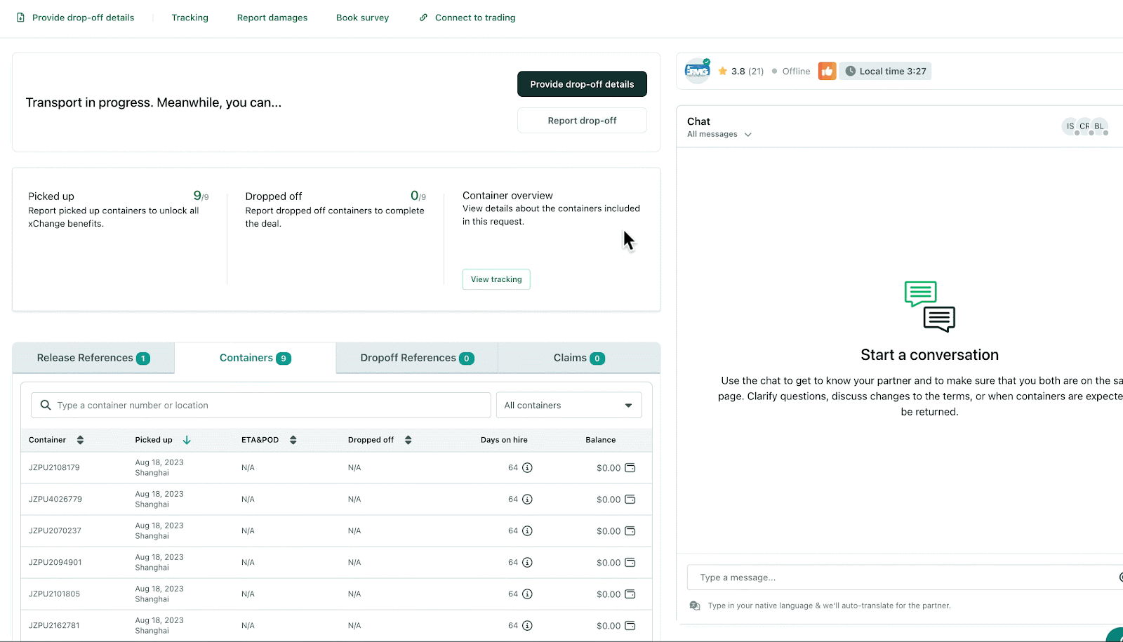Click the document icon beside Provide drop-off details

(19, 17)
